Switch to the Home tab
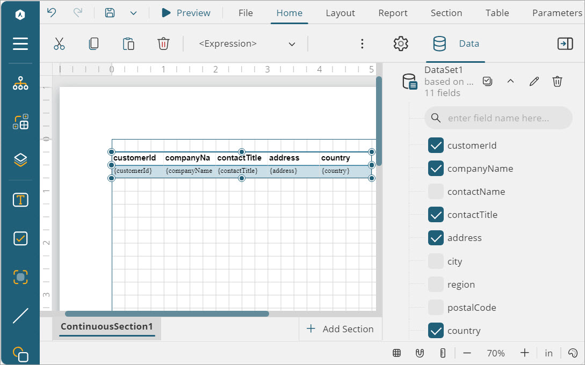The height and width of the screenshot is (365, 585). pyautogui.click(x=289, y=13)
